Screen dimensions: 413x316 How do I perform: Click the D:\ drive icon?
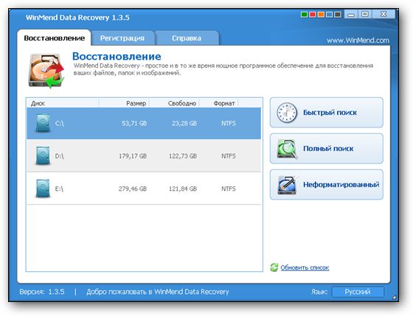[x=43, y=155]
